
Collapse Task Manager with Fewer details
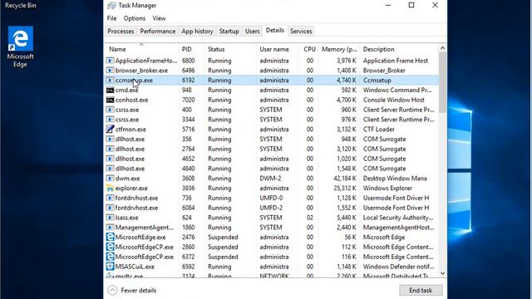(x=132, y=291)
